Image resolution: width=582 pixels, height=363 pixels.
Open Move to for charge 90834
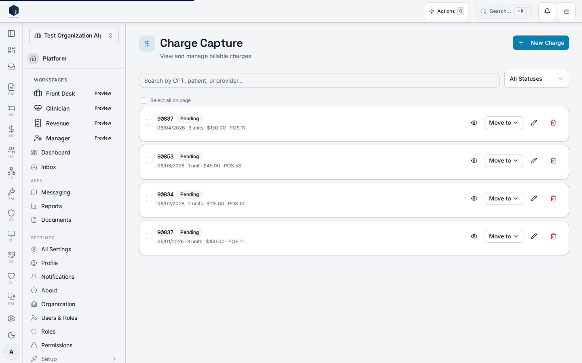504,198
